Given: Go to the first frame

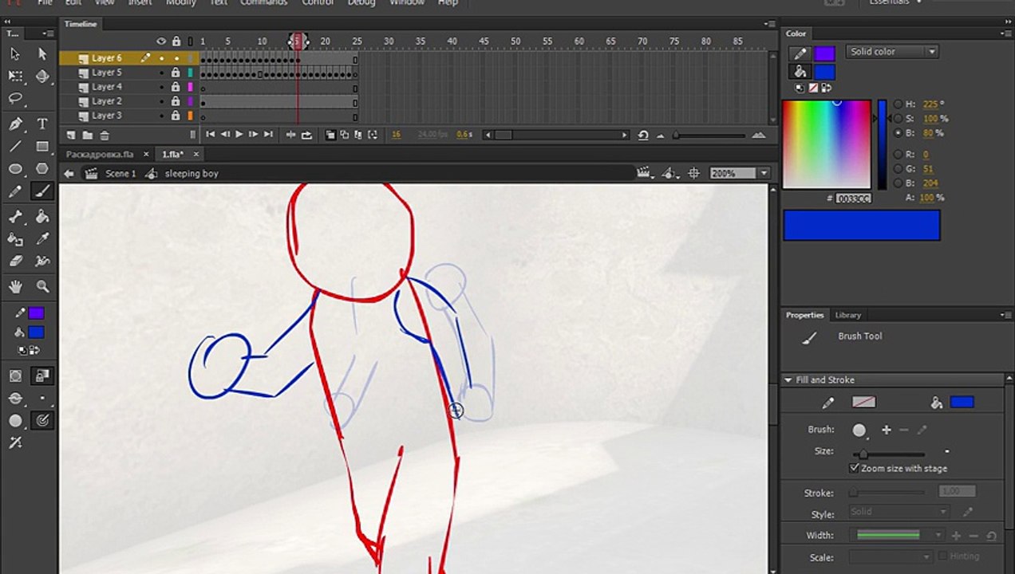Looking at the screenshot, I should pos(210,136).
